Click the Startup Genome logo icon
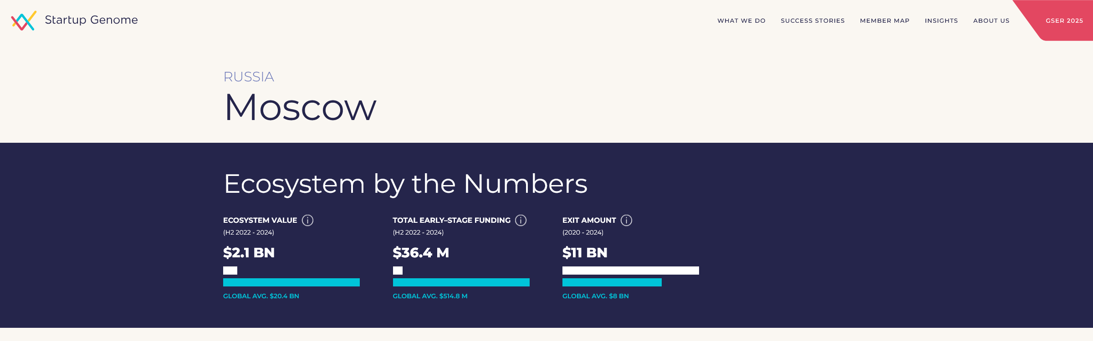This screenshot has width=1093, height=341. [24, 20]
